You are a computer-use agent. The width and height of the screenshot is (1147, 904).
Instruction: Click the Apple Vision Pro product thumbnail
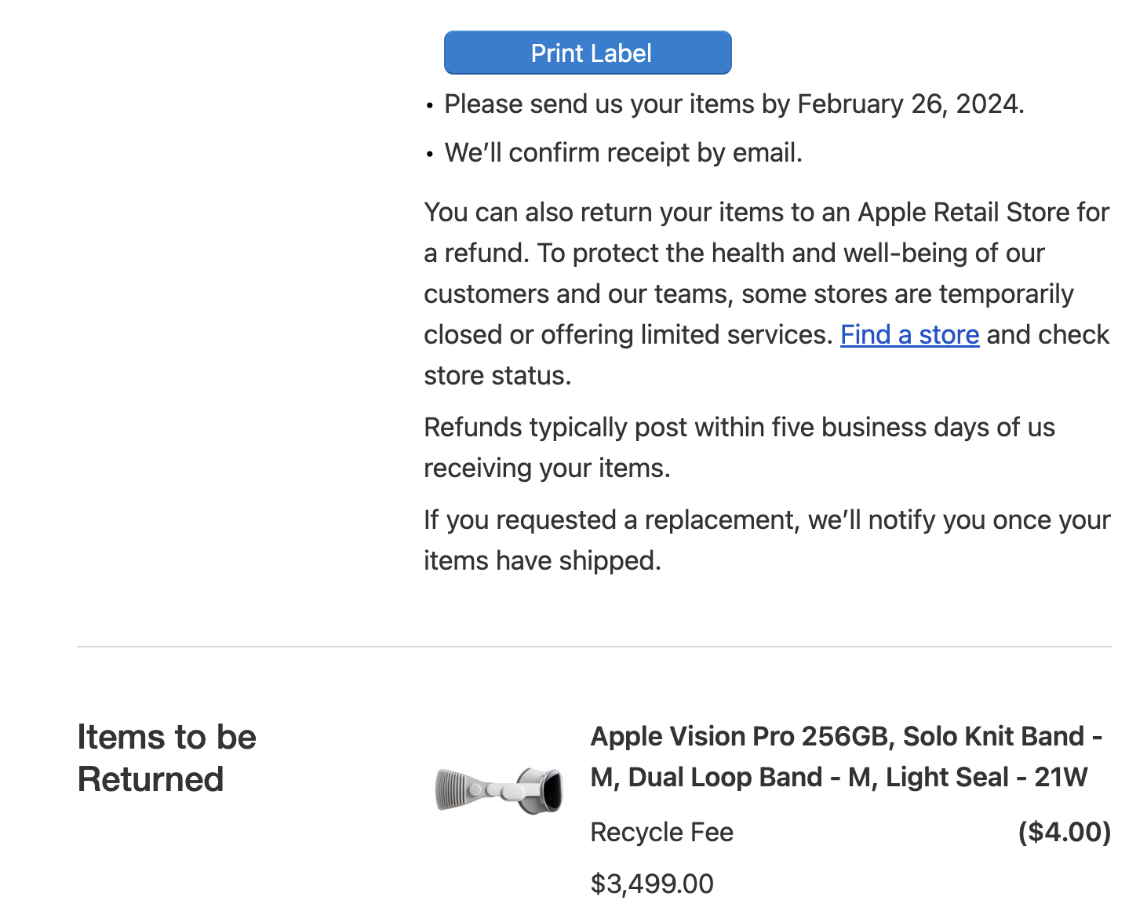[499, 789]
